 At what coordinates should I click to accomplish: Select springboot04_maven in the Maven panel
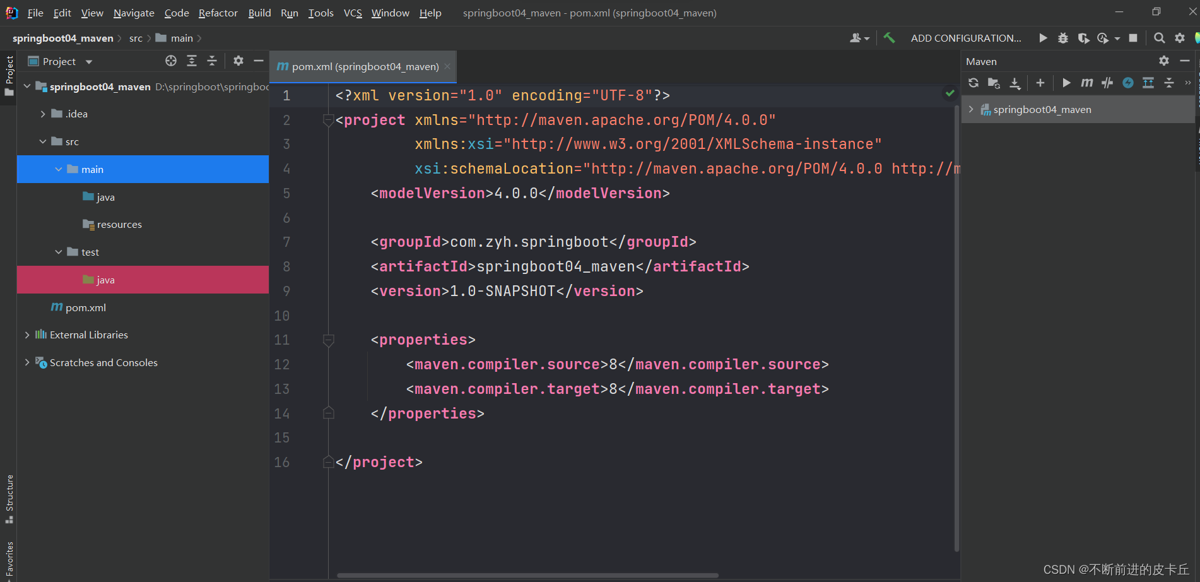pyautogui.click(x=1042, y=109)
